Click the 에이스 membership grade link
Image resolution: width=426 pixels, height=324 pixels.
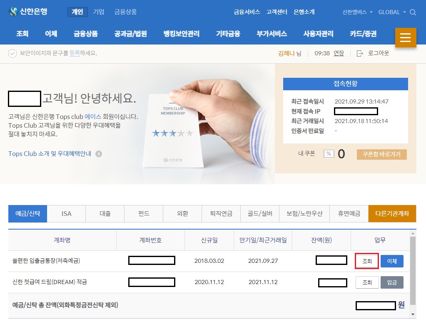(93, 117)
